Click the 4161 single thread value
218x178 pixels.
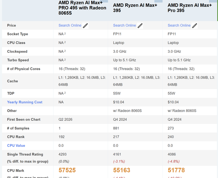117,154
